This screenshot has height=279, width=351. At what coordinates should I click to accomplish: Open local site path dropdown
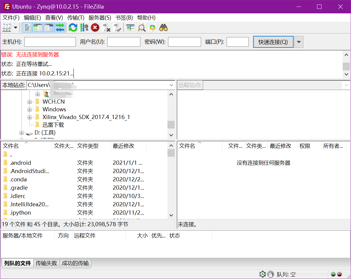point(171,85)
